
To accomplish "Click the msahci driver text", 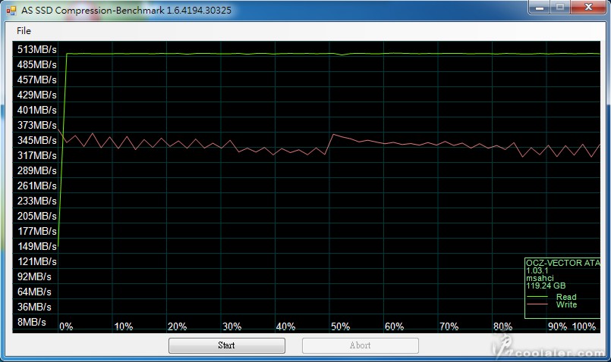I will click(540, 278).
